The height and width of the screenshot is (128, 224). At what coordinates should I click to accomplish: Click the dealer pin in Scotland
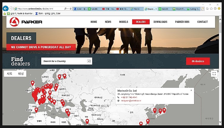click(x=33, y=83)
